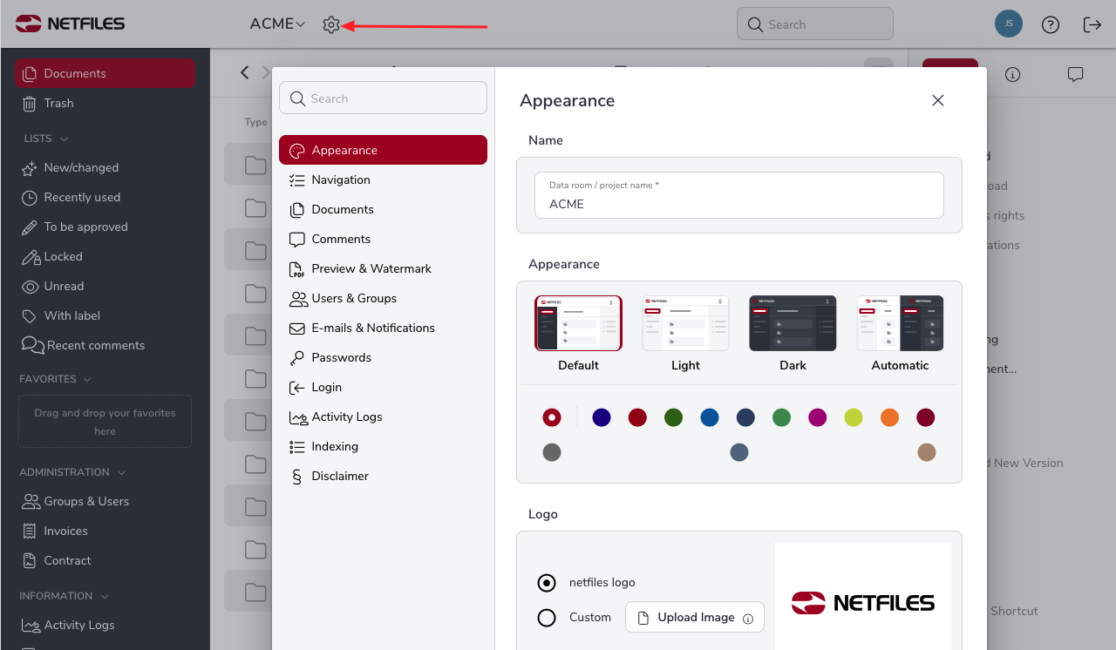Click the logout icon in top bar

pos(1092,24)
